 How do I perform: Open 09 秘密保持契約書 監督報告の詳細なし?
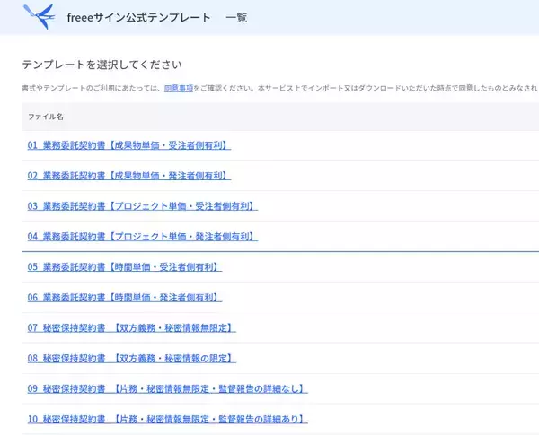(167, 389)
